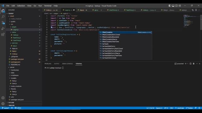
Task: Switch to the App.js editor tab
Action: 82,10
